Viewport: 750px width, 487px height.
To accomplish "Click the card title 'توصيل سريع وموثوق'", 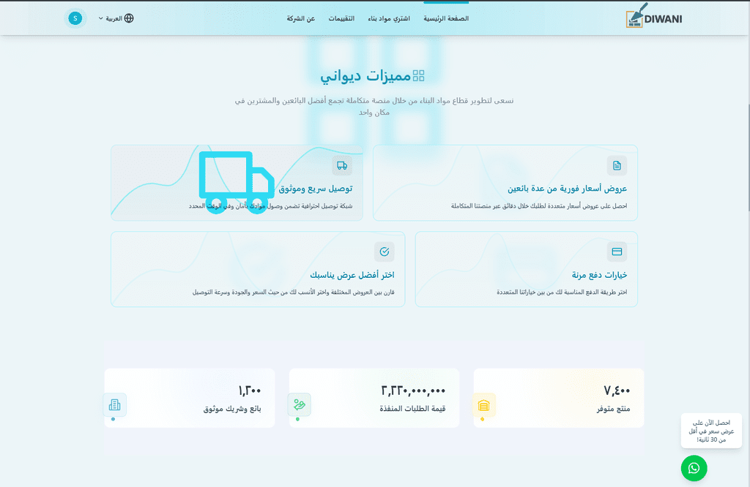I will [316, 189].
